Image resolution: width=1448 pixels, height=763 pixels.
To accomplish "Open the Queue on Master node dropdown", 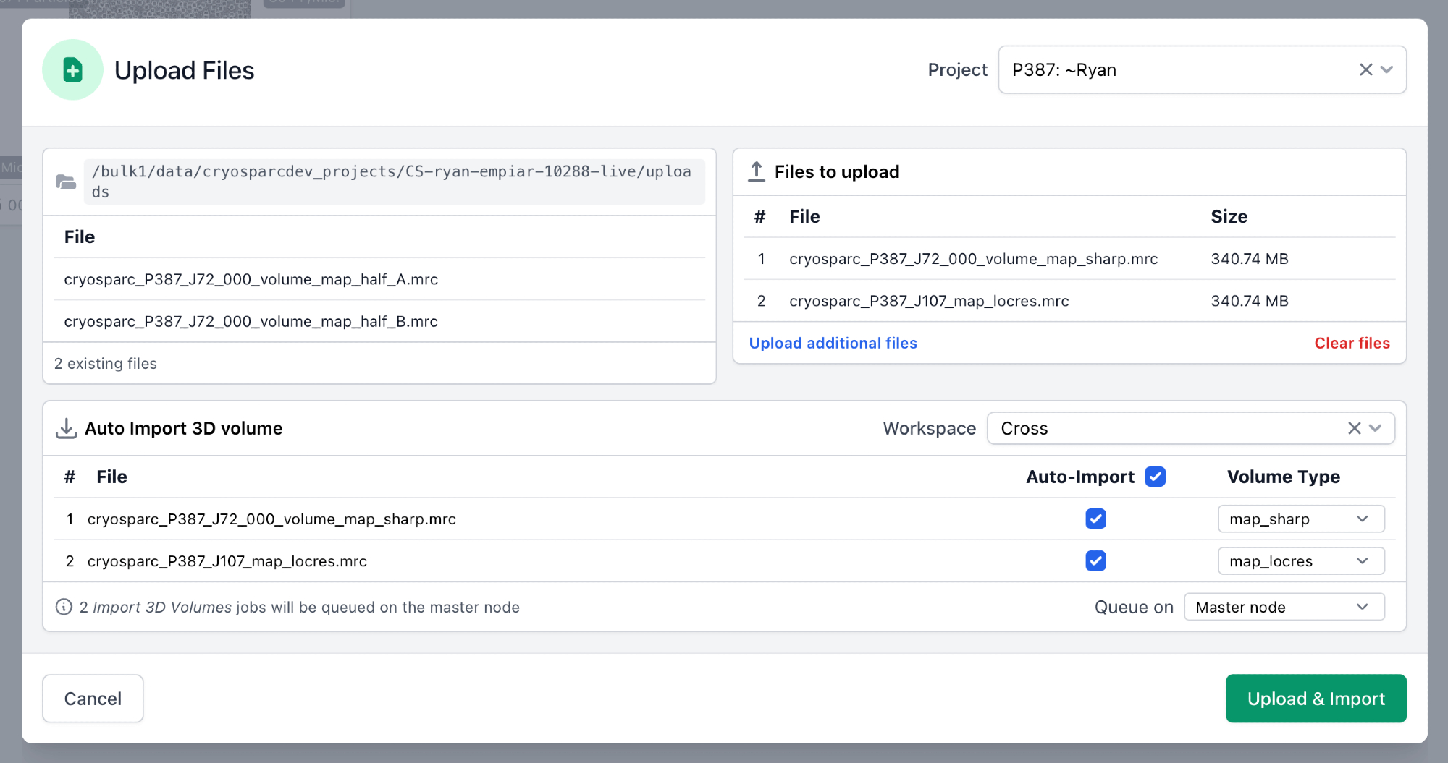I will (1284, 607).
